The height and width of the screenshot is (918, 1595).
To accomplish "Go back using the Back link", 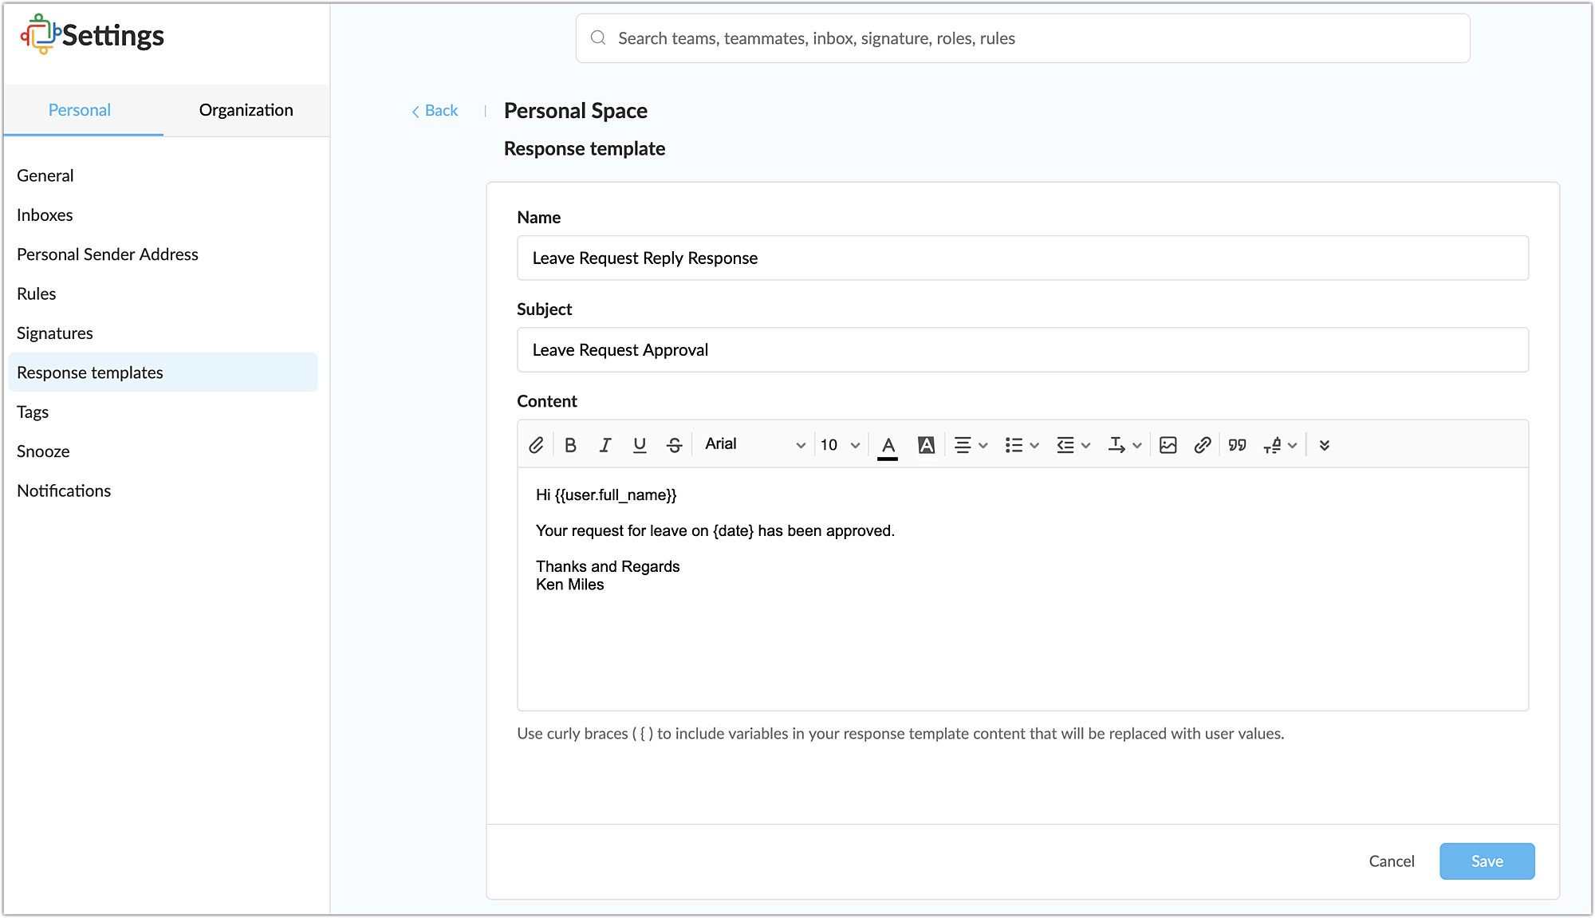I will (x=435, y=111).
